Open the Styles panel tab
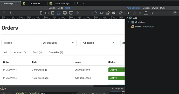Image resolution: width=179 pixels, height=94 pixels. (x=155, y=8)
